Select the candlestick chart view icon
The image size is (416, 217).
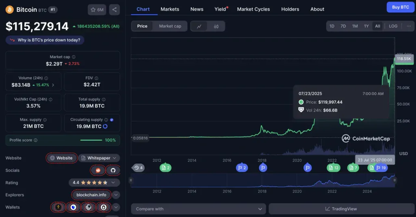(216, 26)
